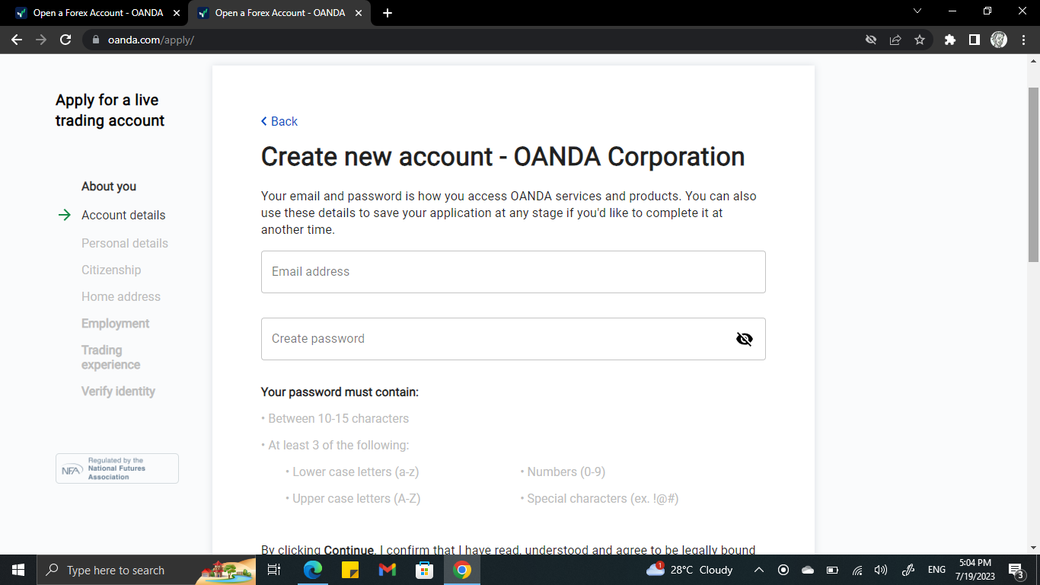Select Personal details step
The image size is (1040, 585).
[x=125, y=244]
